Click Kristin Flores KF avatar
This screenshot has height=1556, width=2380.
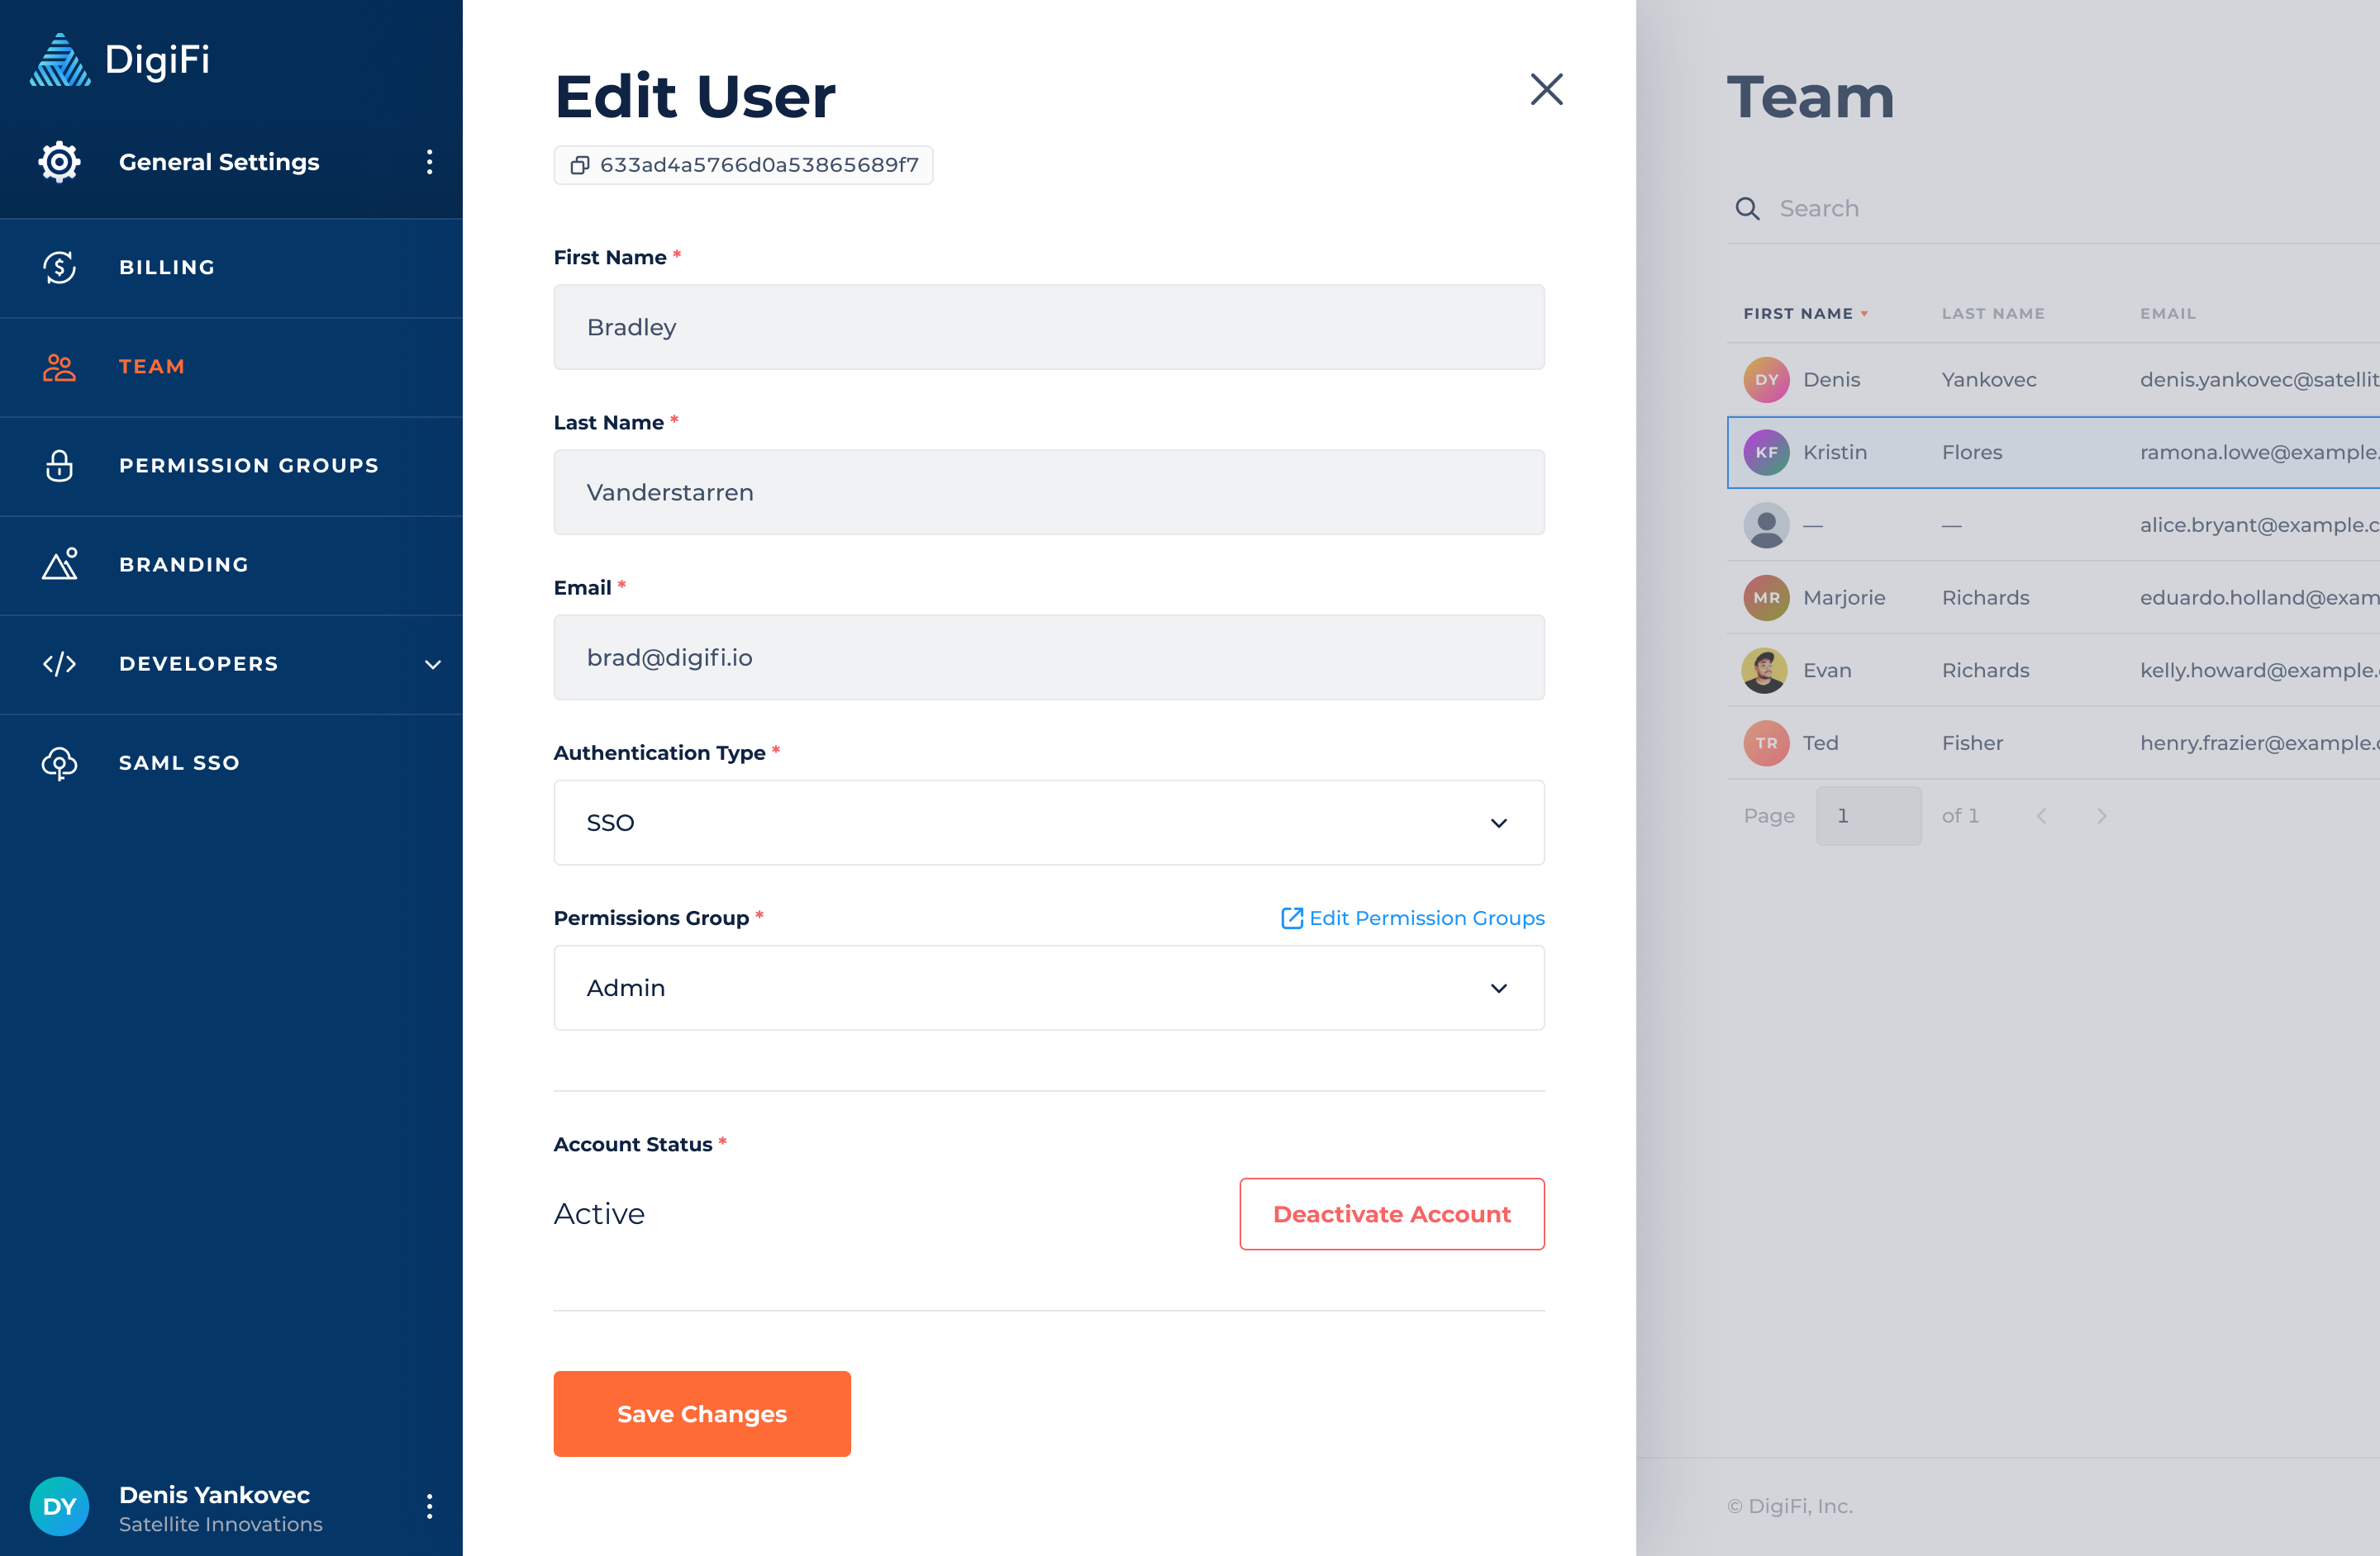(1766, 453)
